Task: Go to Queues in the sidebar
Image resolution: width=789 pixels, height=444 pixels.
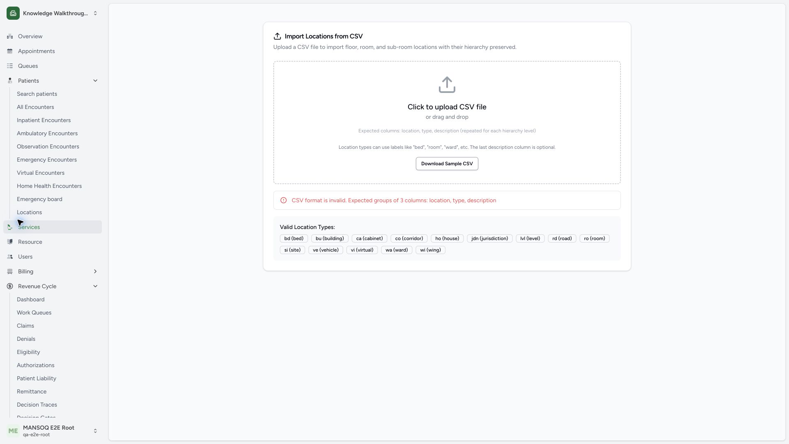Action: [x=53, y=66]
